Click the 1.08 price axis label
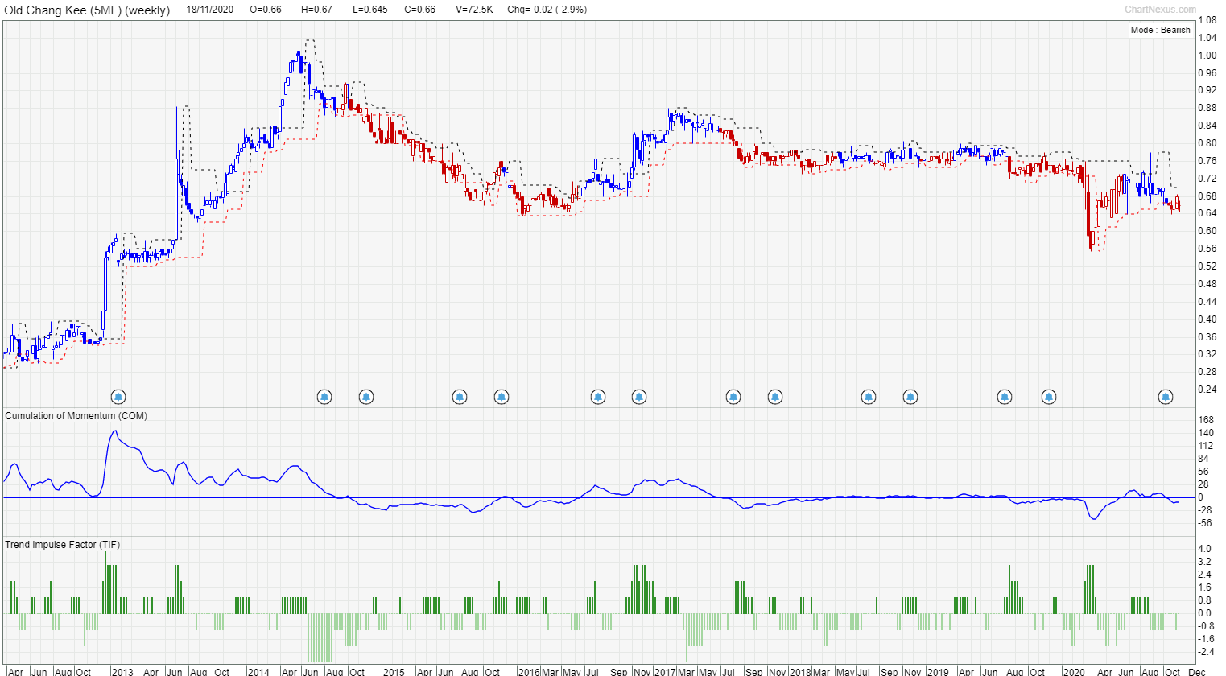The width and height of the screenshot is (1226, 676). pyautogui.click(x=1207, y=20)
